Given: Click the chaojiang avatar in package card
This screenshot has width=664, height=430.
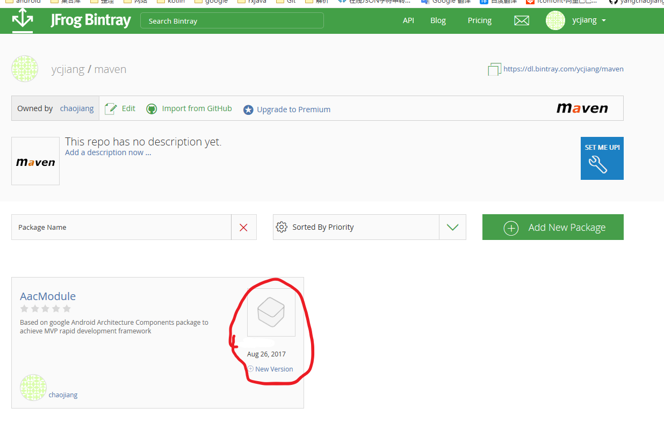Looking at the screenshot, I should click(x=33, y=388).
